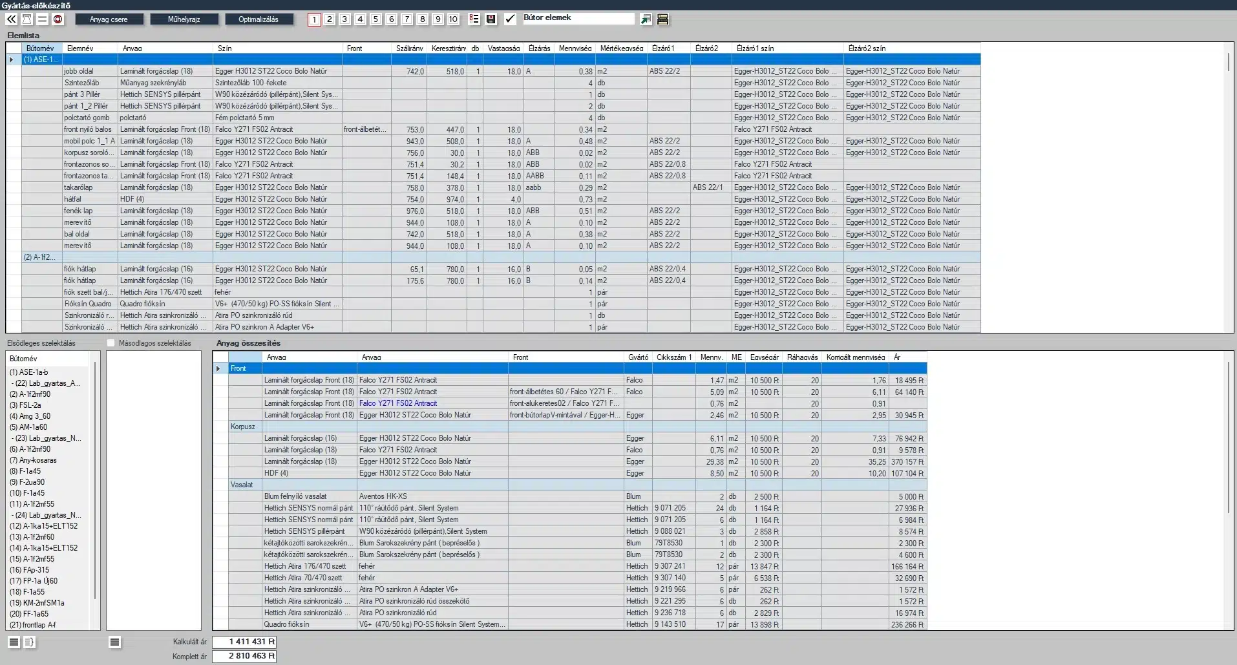Sort by the Bútornév column header
This screenshot has width=1237, height=665.
tap(41, 48)
